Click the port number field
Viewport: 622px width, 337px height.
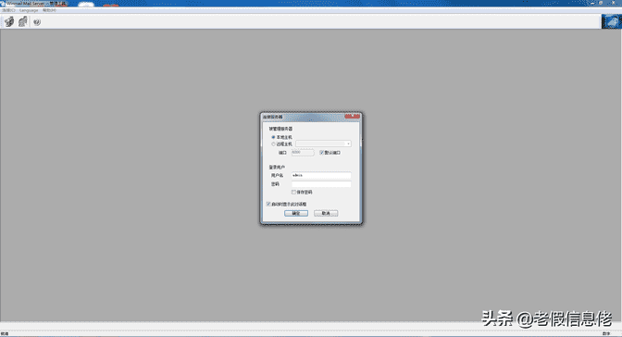coord(303,153)
